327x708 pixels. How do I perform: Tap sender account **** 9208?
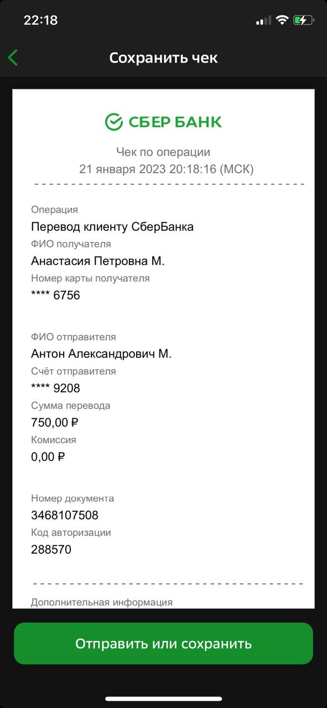pos(55,388)
